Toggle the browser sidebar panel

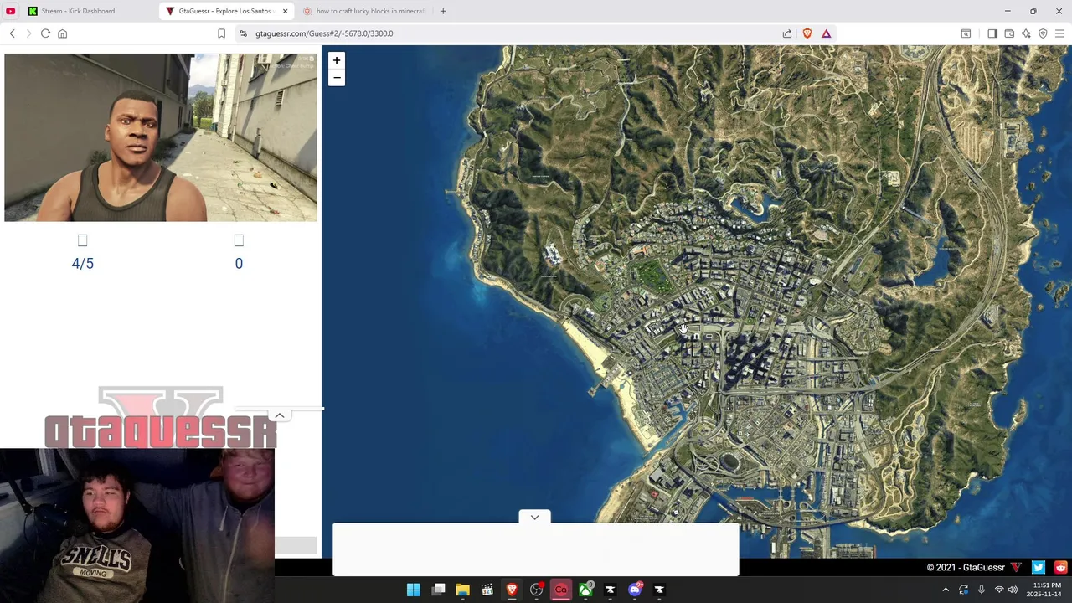[x=992, y=33]
